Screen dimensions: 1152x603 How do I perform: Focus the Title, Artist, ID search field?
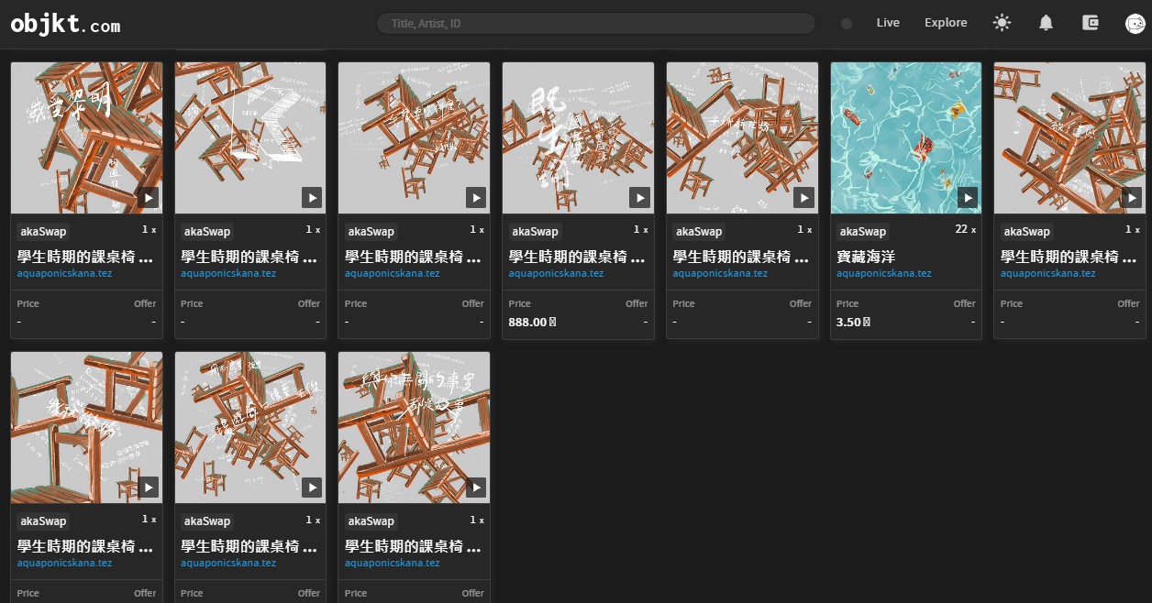(596, 23)
